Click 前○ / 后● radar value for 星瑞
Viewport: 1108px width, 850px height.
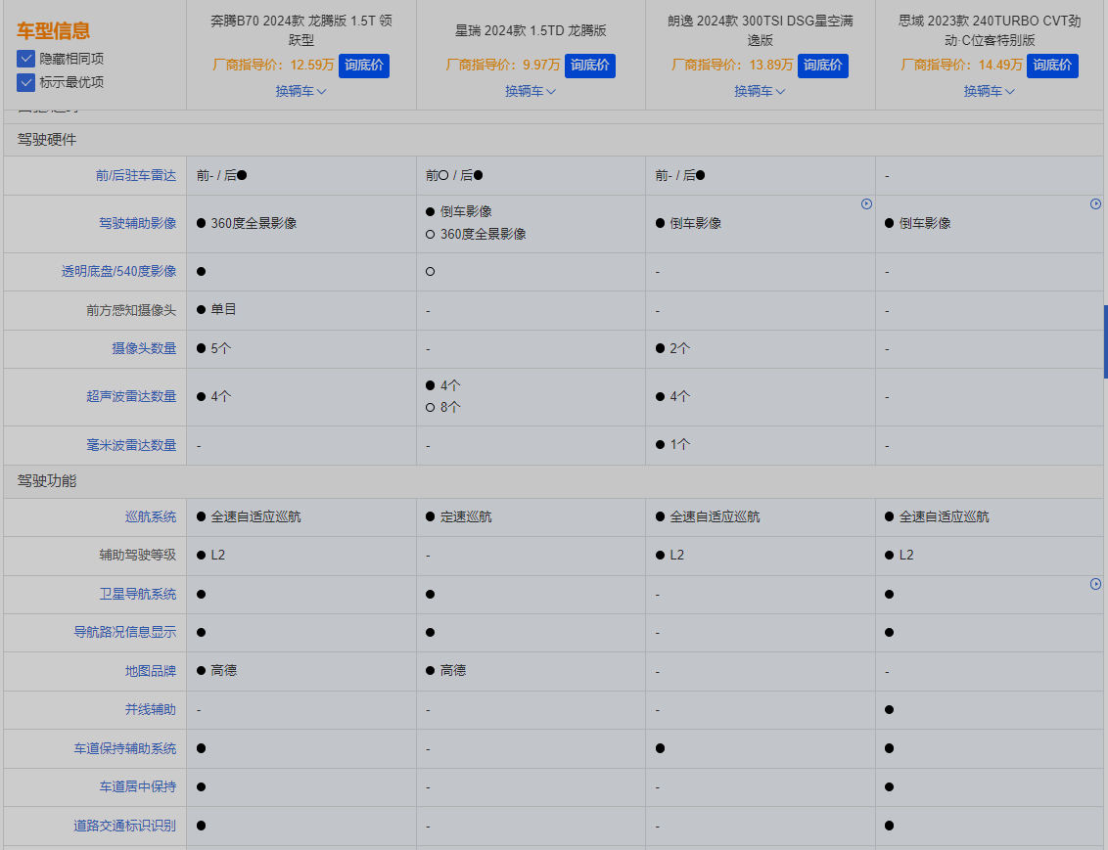pyautogui.click(x=454, y=175)
